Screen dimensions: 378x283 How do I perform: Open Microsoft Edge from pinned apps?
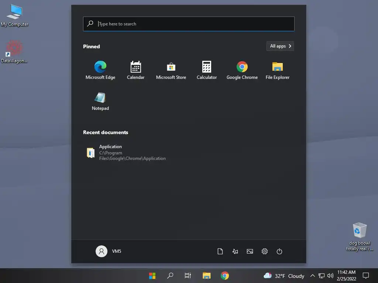100,70
